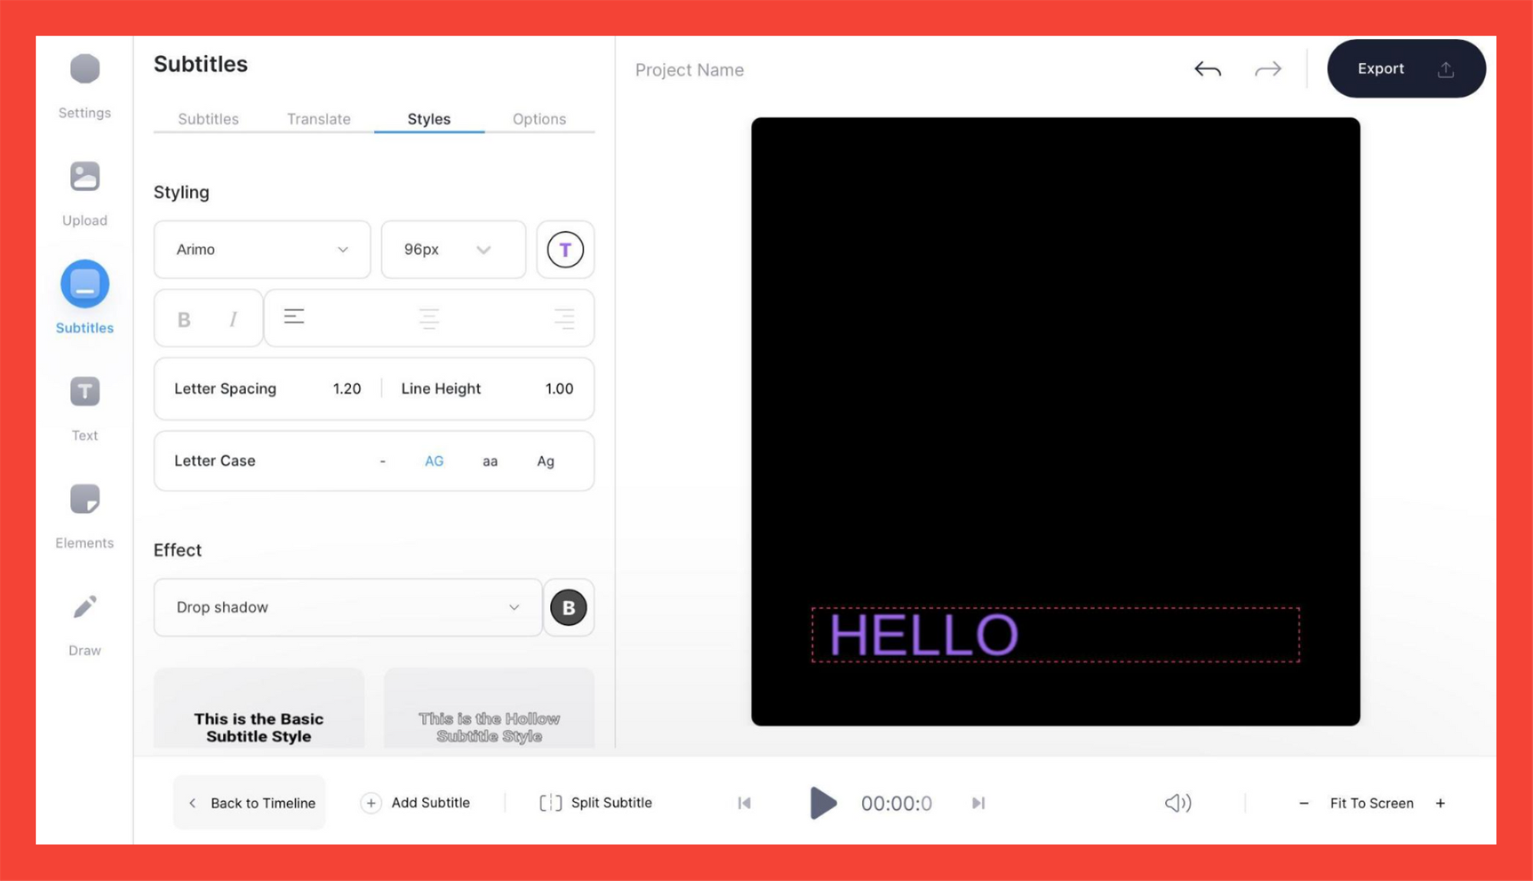Toggle title case letter Ag
Screen dimensions: 1533x881
pos(547,461)
